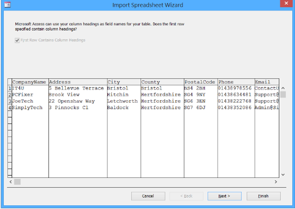Click the 'SG7 6DJ' postal code cell
This screenshot has width=295, height=209.
[201, 108]
